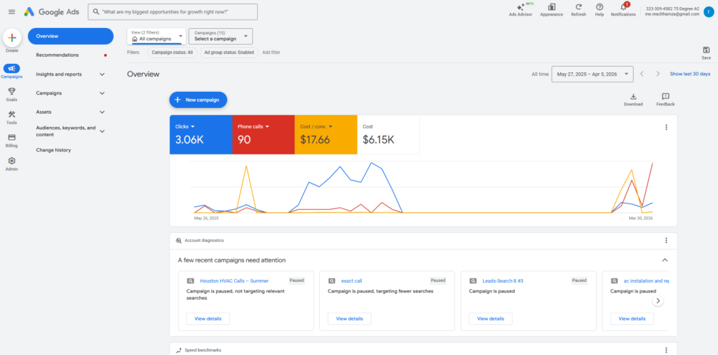Click the Create plus button
The height and width of the screenshot is (355, 718).
[x=12, y=38]
